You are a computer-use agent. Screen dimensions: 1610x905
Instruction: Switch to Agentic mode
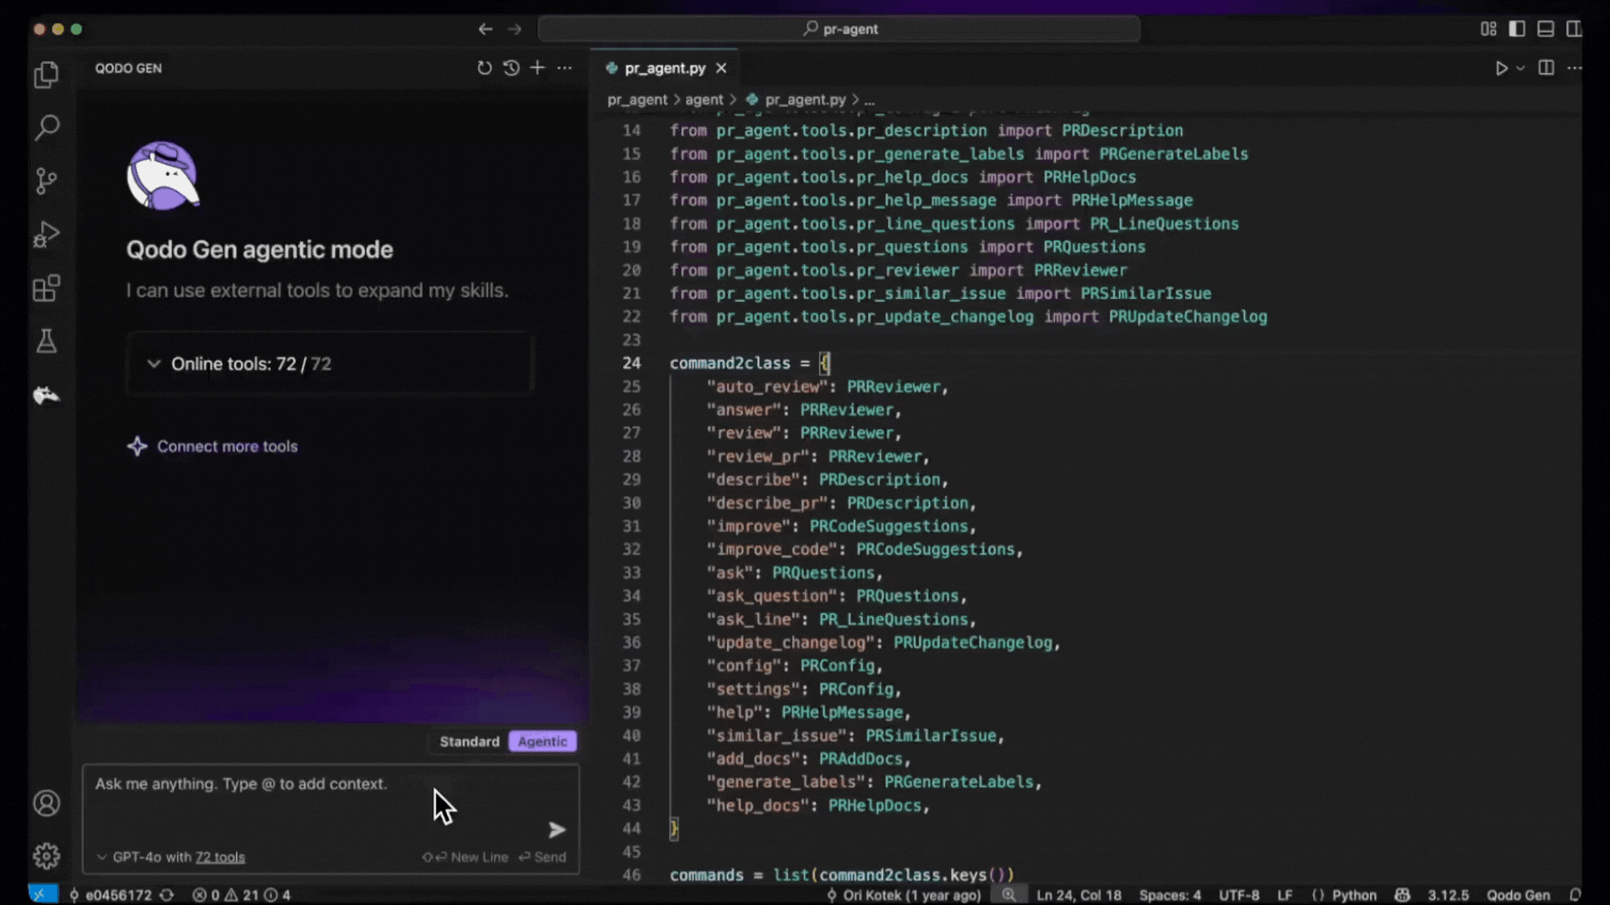coord(543,742)
